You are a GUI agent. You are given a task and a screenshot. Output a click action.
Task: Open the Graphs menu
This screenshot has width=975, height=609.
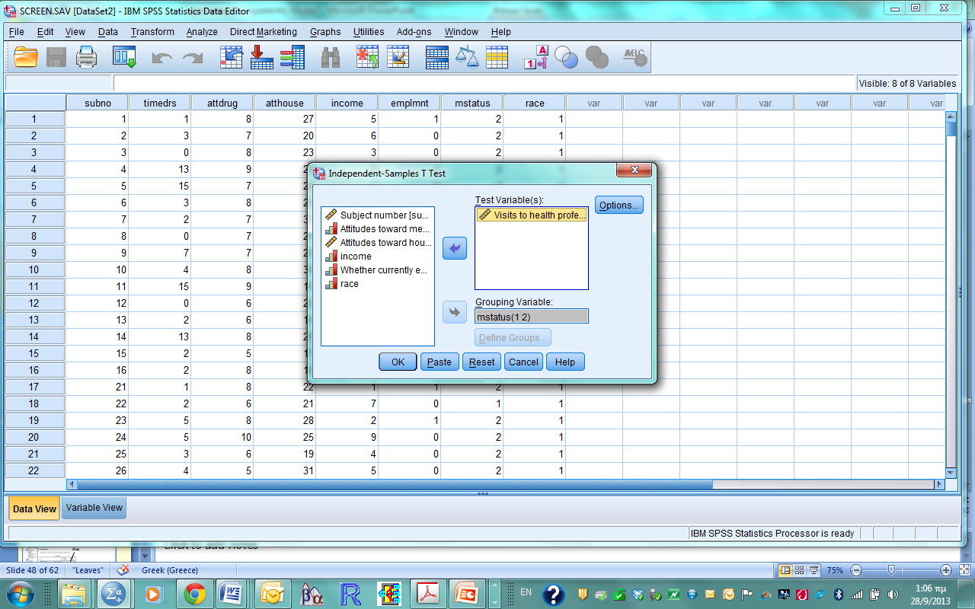[x=325, y=32]
